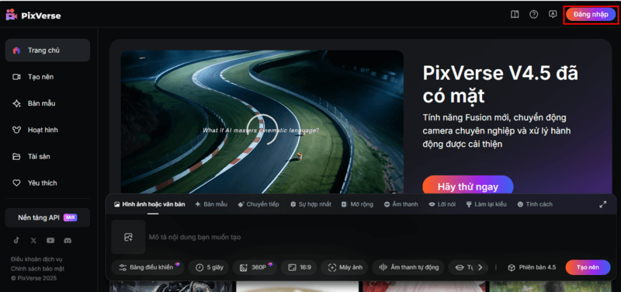Image resolution: width=621 pixels, height=292 pixels.
Task: Open the feedback chat icon beside Đăng nhập
Action: point(553,15)
